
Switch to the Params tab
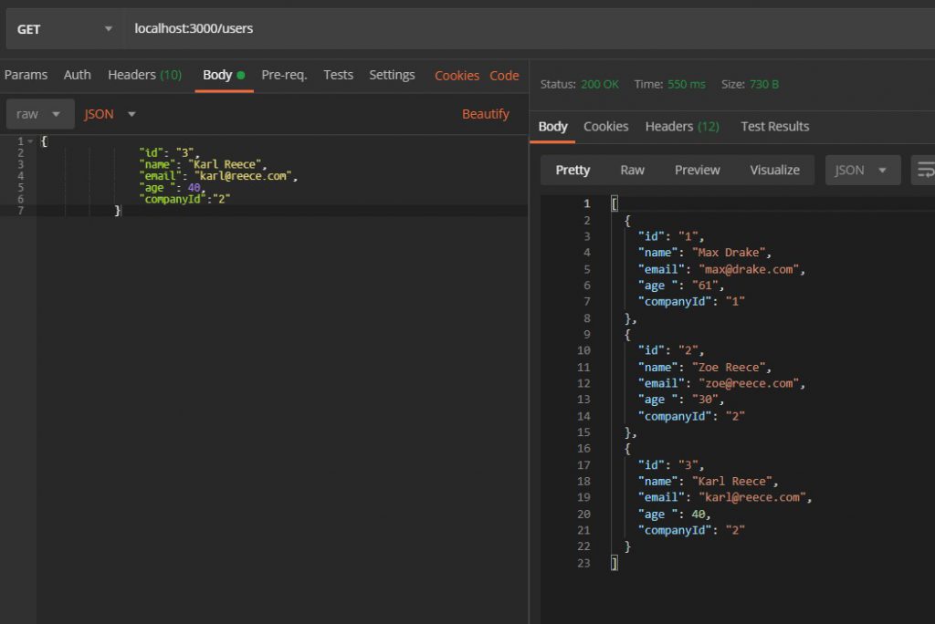[26, 75]
